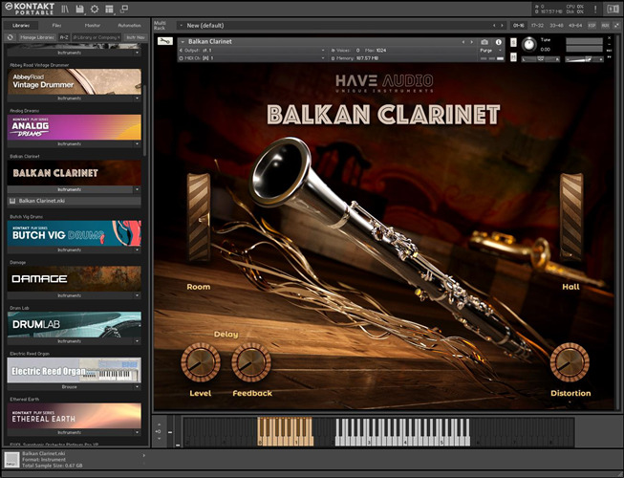Click the Room impulse panel icon

click(x=199, y=217)
